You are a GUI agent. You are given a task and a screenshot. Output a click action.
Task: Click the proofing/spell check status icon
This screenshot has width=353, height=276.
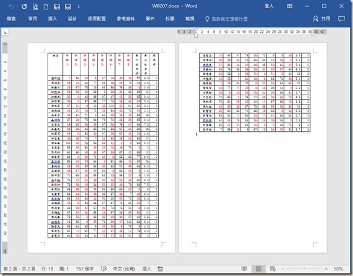tap(104, 269)
